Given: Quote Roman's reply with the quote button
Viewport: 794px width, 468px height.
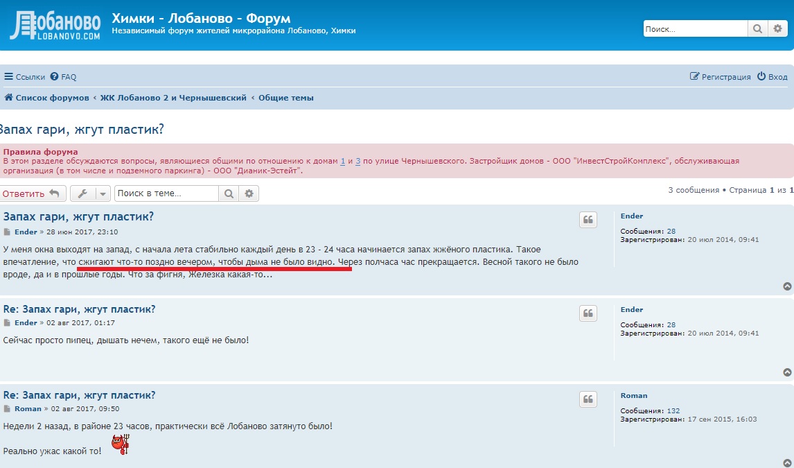Looking at the screenshot, I should pos(588,399).
